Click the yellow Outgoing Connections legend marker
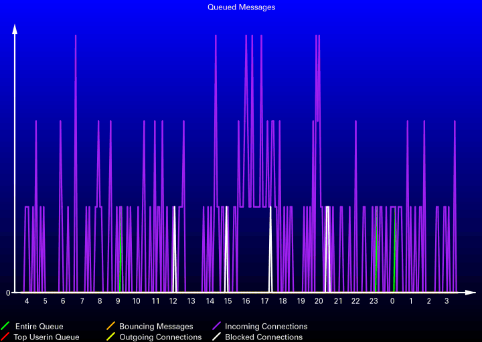Screen dimensions: 482x342 coord(110,337)
